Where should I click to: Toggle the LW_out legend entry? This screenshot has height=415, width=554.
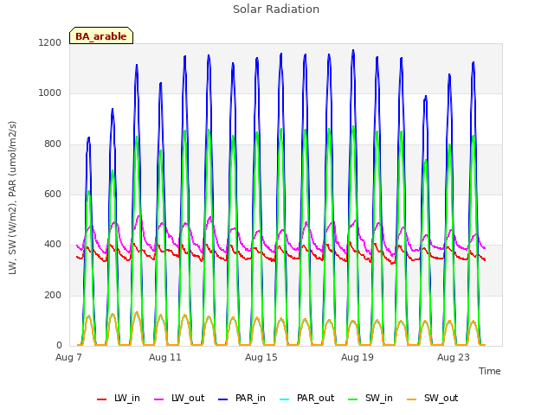tap(179, 399)
